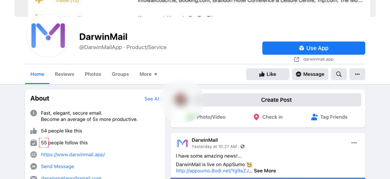Switch to the Photos tab
390x179 pixels.
[x=93, y=74]
